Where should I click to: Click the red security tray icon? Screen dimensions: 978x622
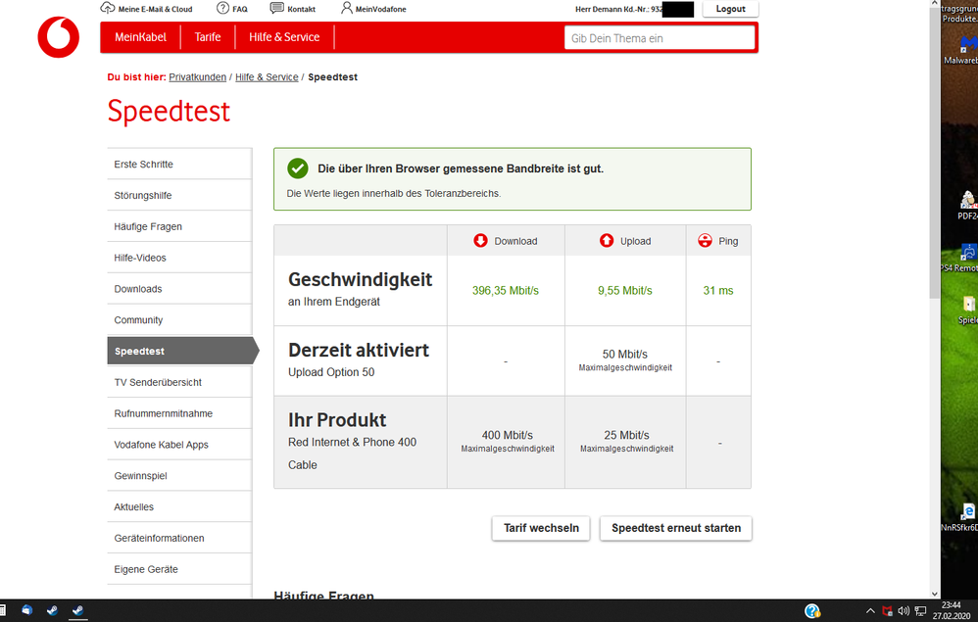pyautogui.click(x=887, y=611)
